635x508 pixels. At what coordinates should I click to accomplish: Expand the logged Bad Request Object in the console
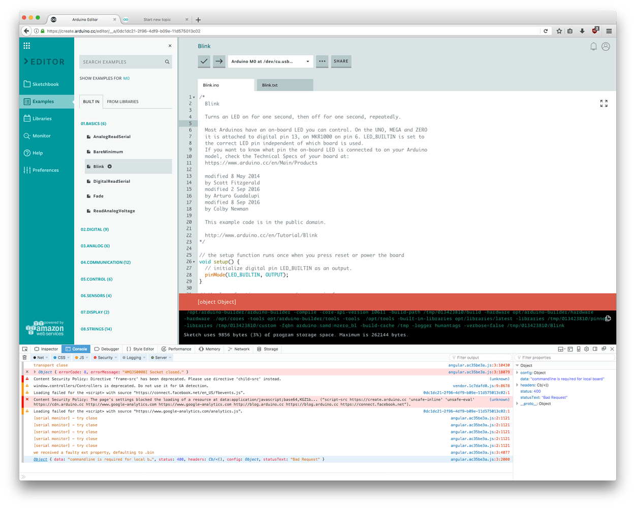coord(41,459)
